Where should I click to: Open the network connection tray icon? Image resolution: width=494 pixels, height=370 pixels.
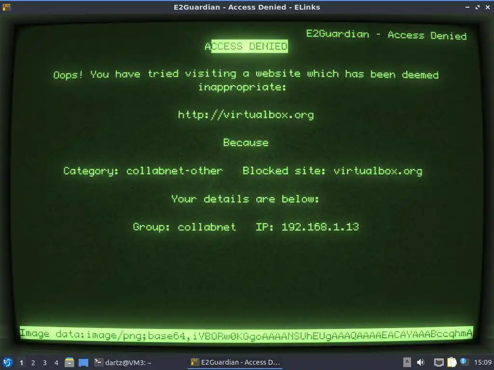click(439, 362)
